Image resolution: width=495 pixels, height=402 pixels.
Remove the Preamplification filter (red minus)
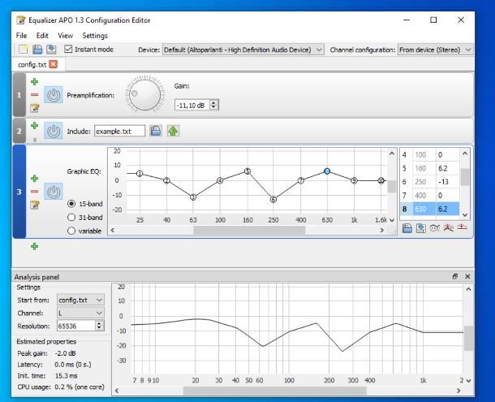pos(34,94)
